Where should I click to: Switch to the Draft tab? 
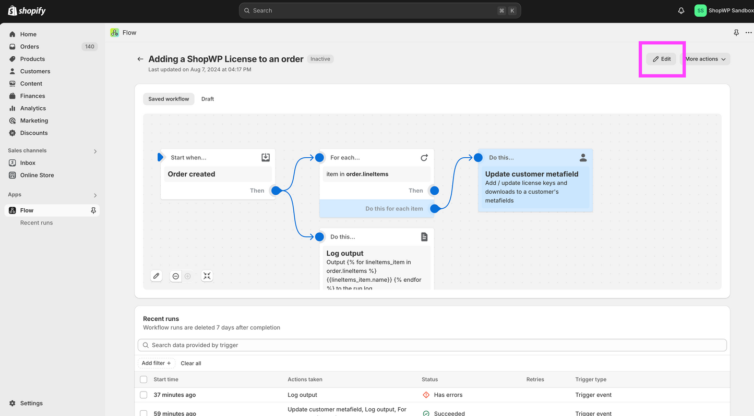(x=208, y=99)
